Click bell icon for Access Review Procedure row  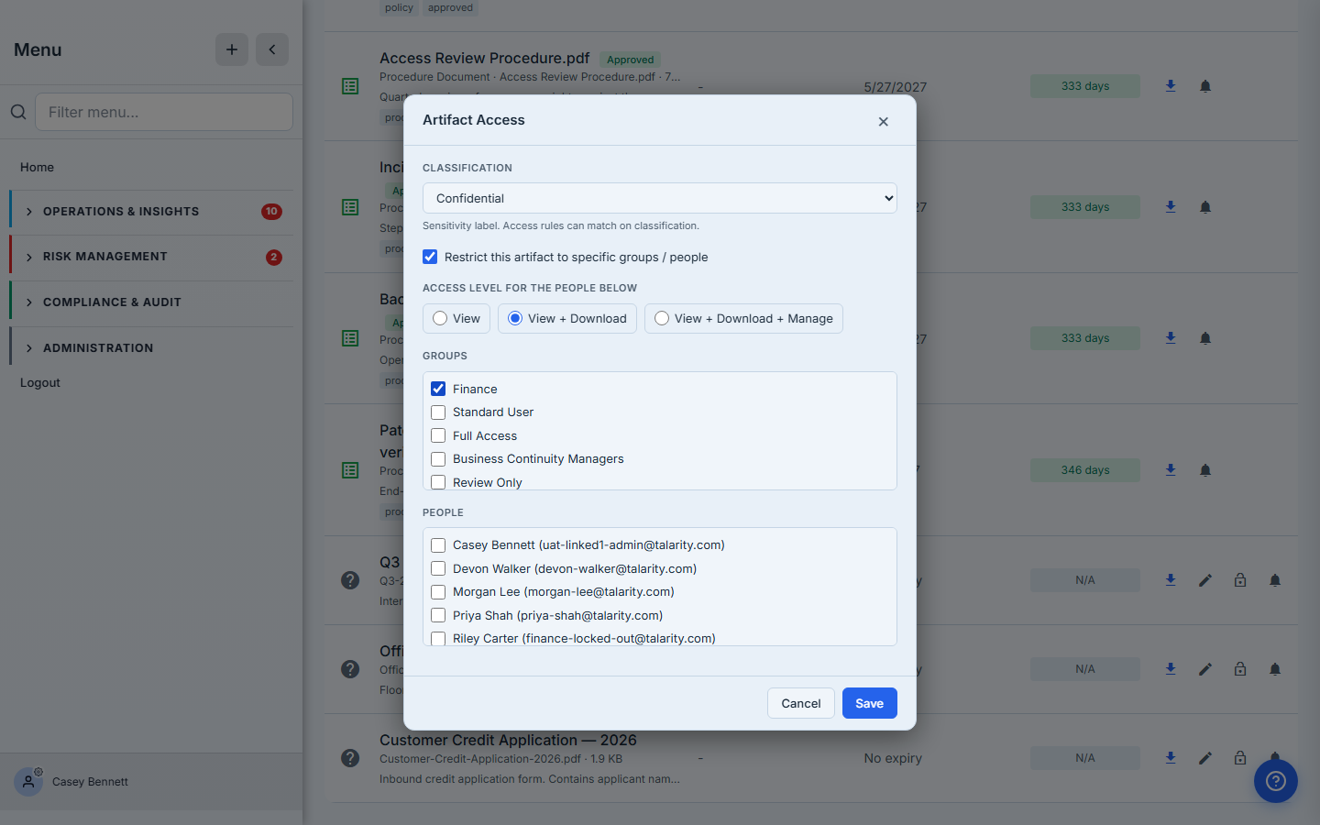pyautogui.click(x=1205, y=86)
